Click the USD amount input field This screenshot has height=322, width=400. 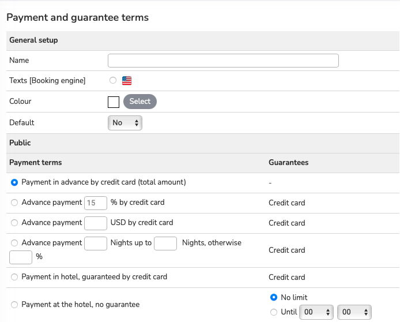[96, 223]
